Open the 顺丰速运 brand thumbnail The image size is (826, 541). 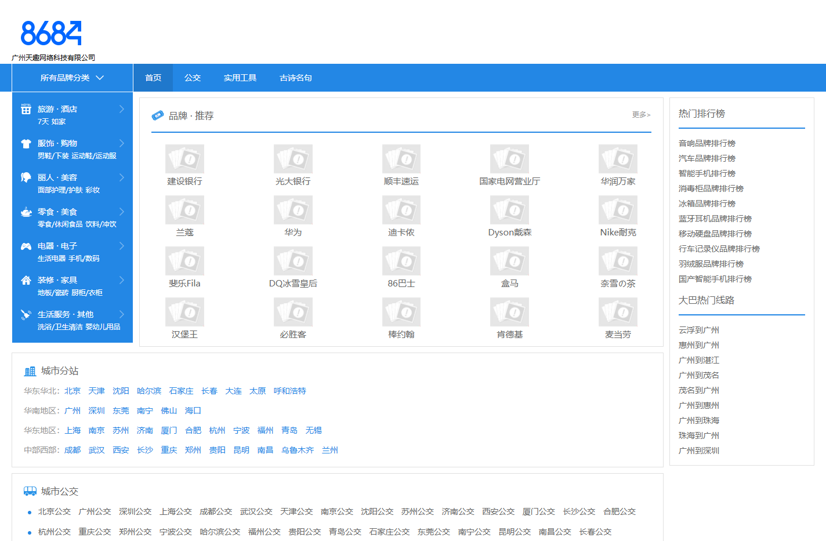tap(401, 159)
